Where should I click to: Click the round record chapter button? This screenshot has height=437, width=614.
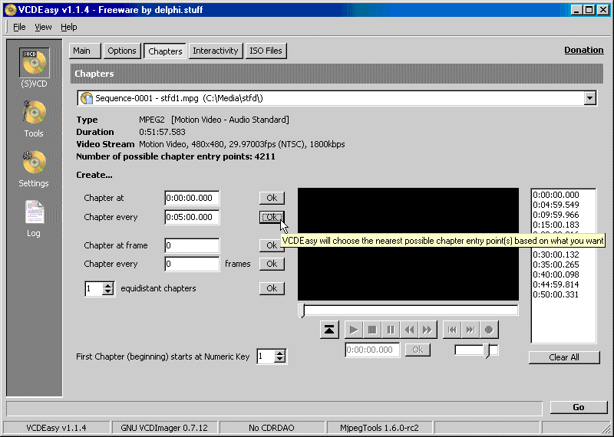point(489,330)
